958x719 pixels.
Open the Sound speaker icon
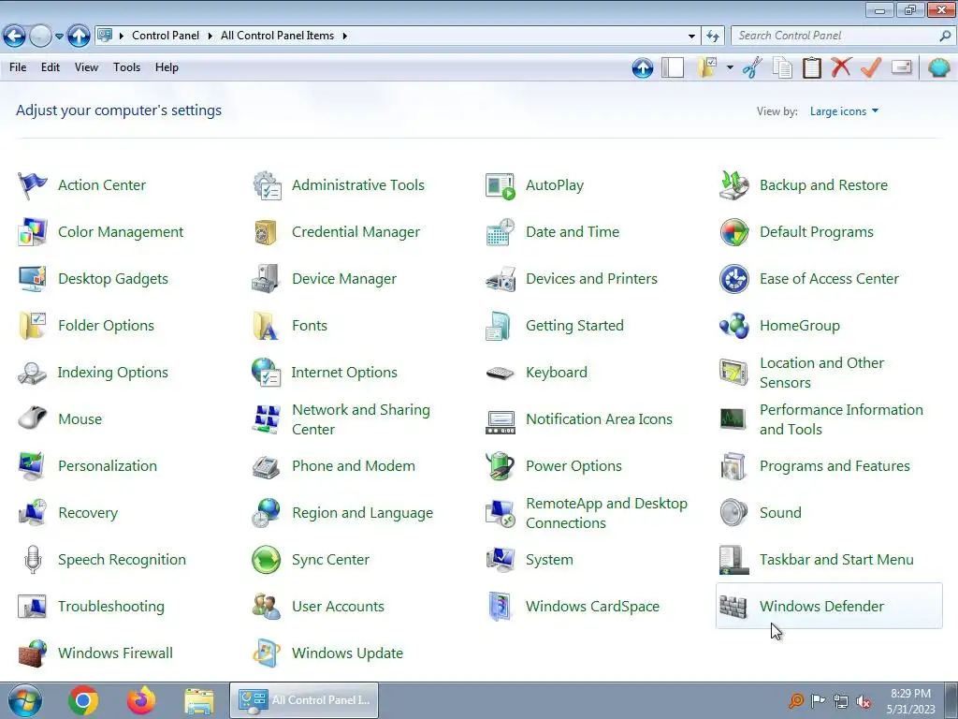(733, 513)
